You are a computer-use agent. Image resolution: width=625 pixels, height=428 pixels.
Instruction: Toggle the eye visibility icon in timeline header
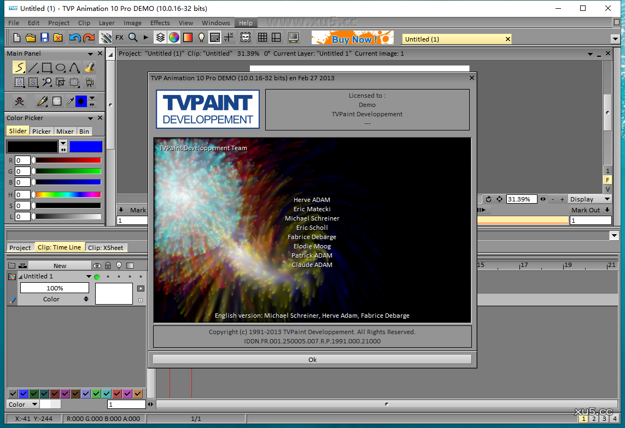[97, 266]
